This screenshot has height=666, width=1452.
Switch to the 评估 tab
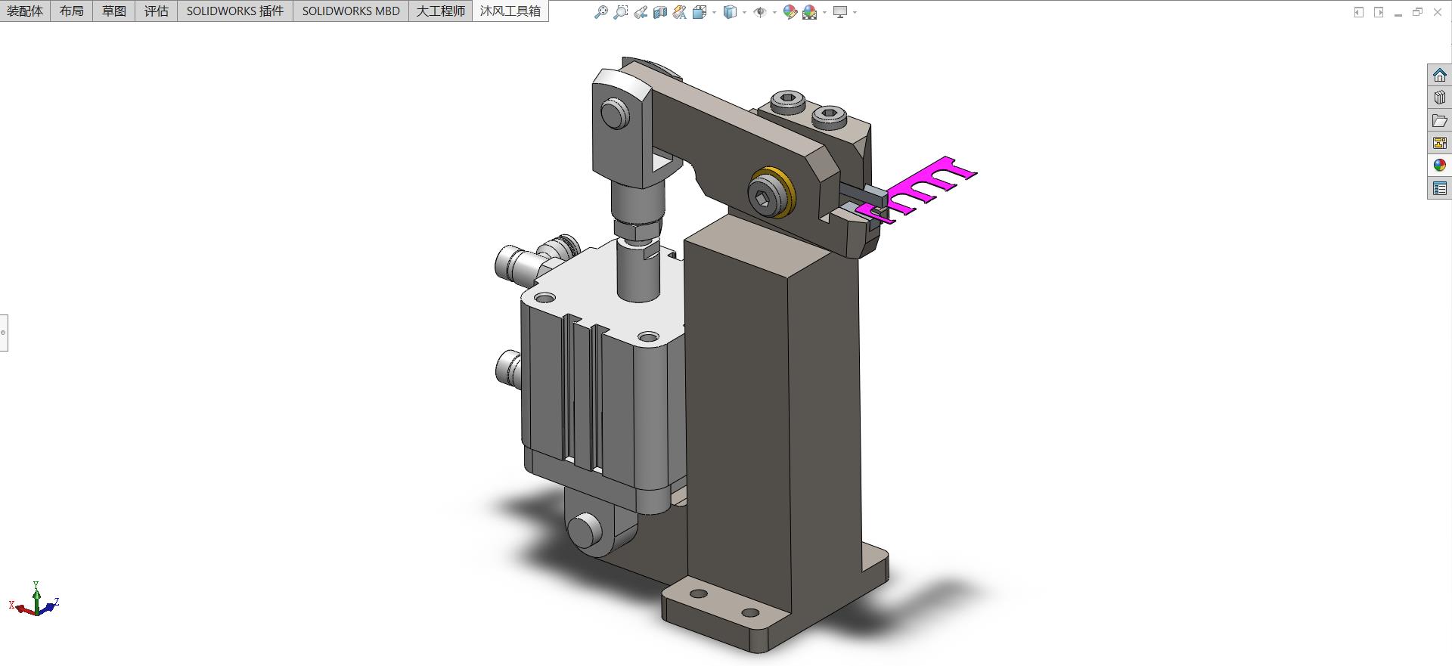(x=157, y=11)
